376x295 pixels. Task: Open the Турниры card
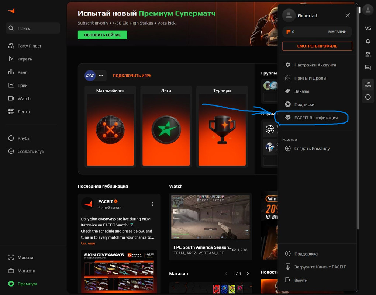point(222,126)
